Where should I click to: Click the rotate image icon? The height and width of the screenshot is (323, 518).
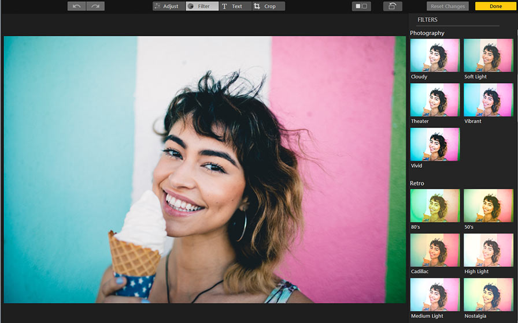393,6
